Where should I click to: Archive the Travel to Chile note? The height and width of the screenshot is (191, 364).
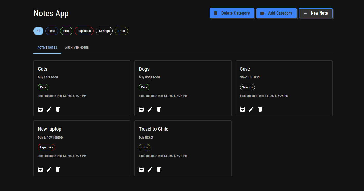click(141, 169)
